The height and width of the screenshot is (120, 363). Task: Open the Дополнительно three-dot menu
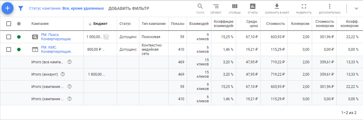pyautogui.click(x=329, y=6)
